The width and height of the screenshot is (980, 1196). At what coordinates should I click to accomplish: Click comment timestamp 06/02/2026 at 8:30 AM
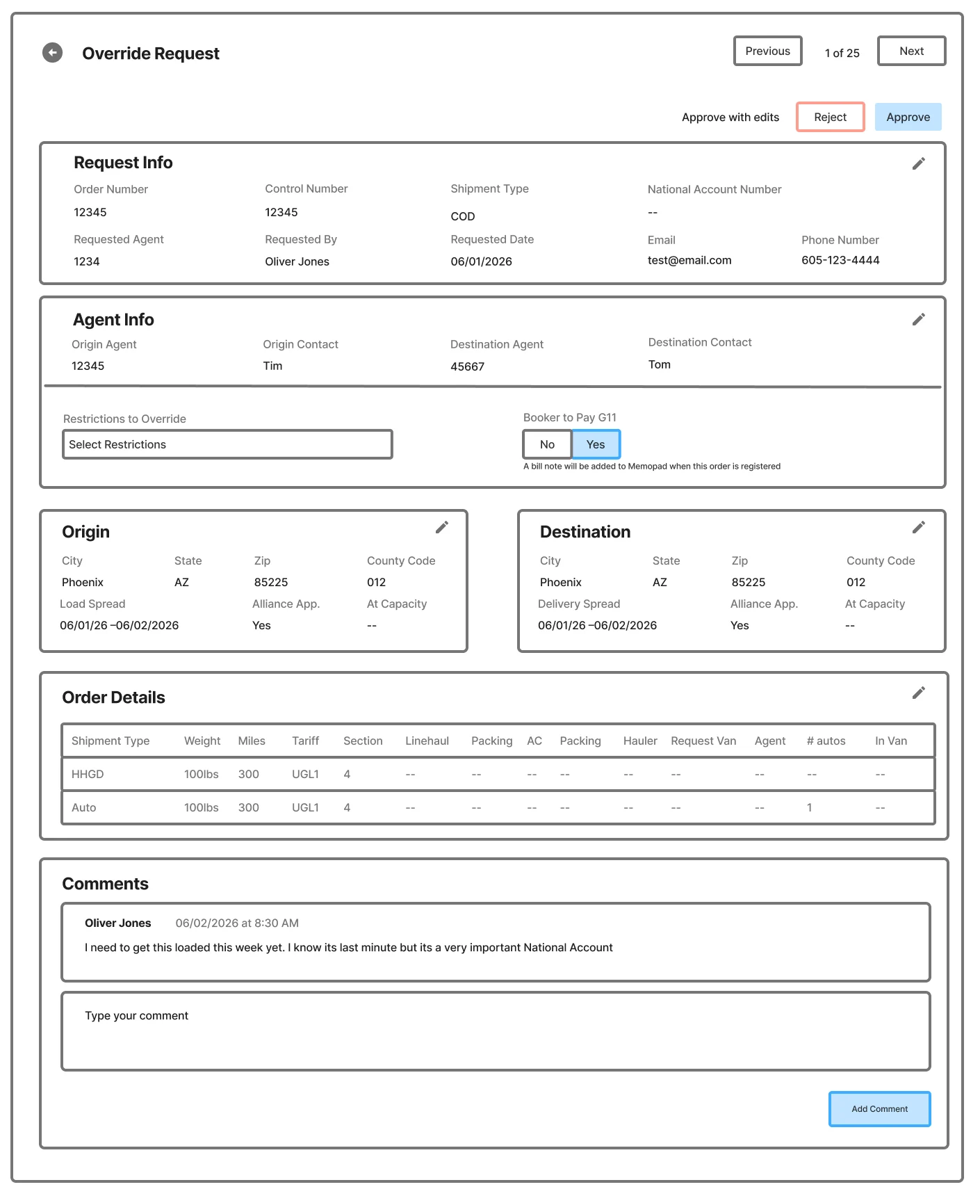[237, 923]
